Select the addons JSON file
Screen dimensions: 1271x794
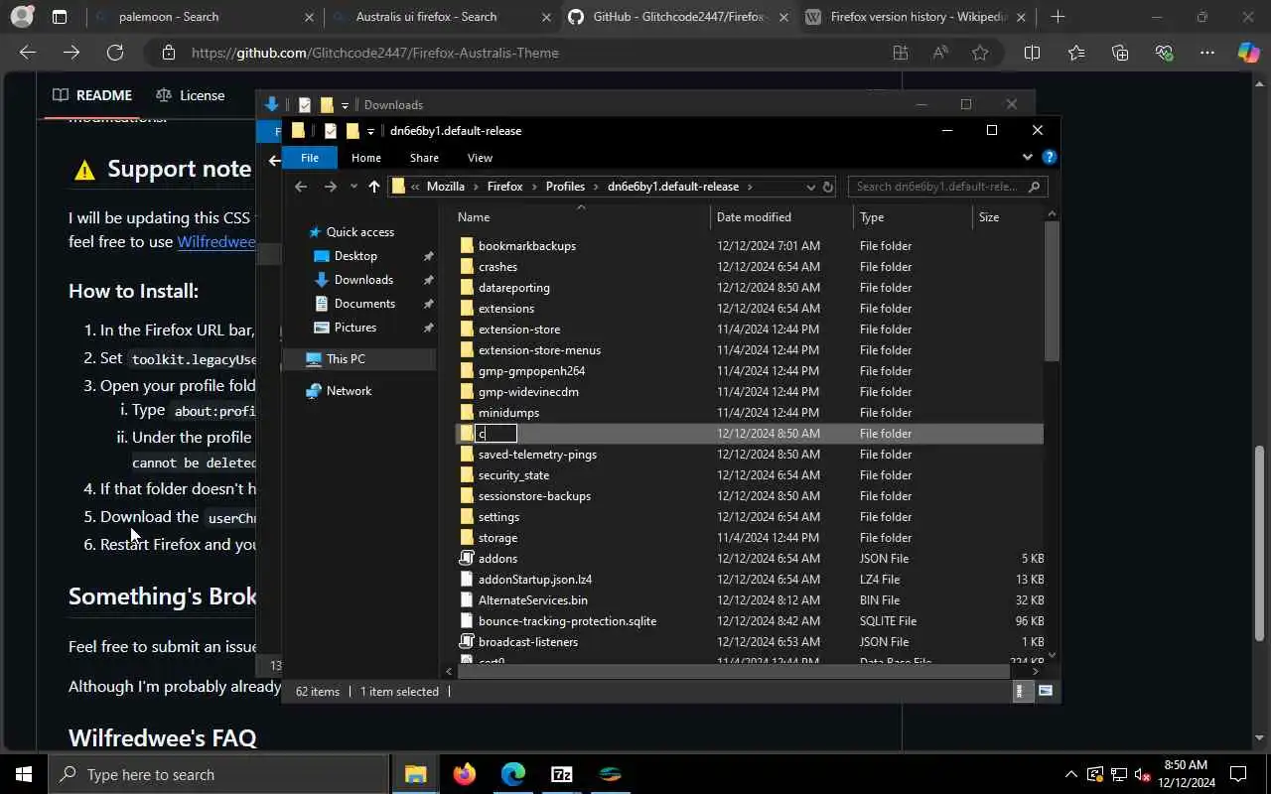(497, 558)
